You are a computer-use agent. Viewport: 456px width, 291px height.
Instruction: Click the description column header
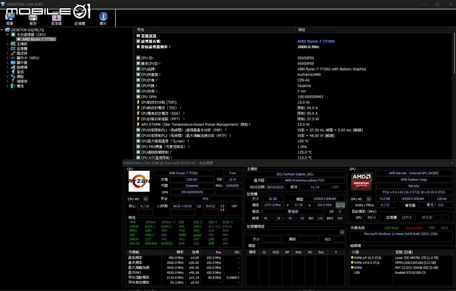pyautogui.click(x=374, y=30)
